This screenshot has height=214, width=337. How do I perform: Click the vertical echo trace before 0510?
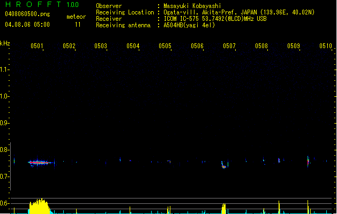pyautogui.click(x=308, y=162)
